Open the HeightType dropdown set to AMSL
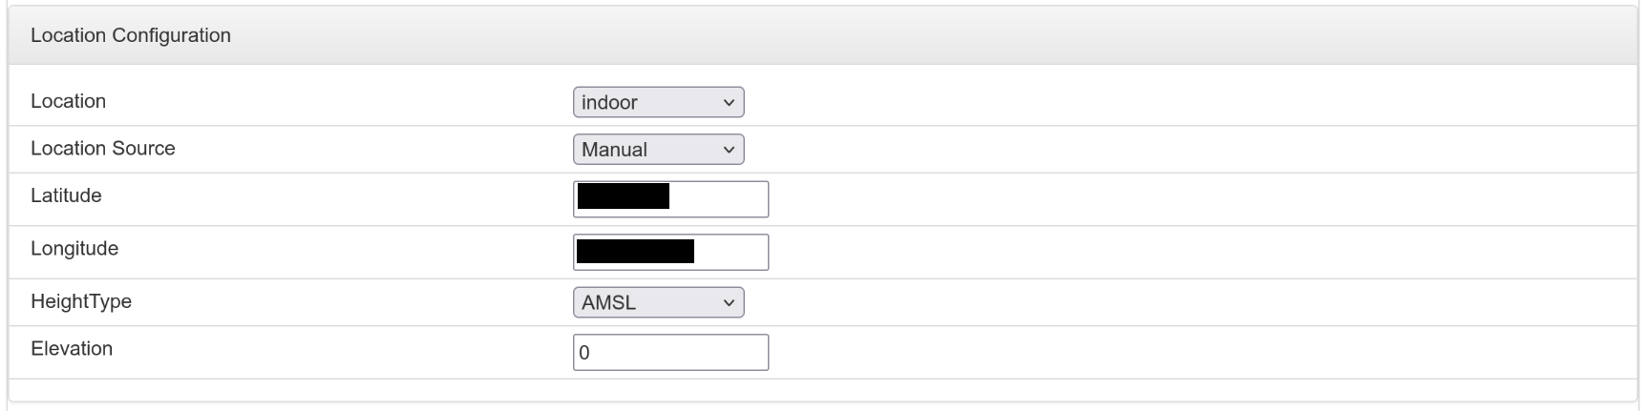The height and width of the screenshot is (411, 1652). click(x=658, y=302)
